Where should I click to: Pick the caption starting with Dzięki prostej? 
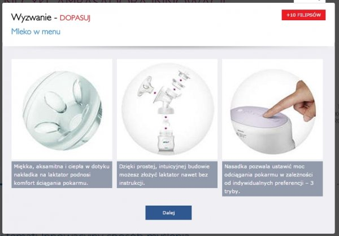(167, 175)
